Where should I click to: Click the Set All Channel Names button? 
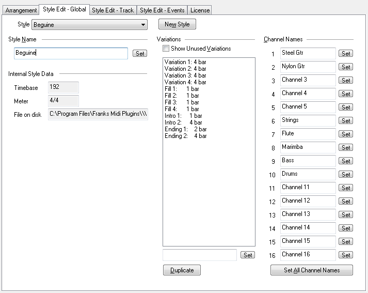click(x=312, y=270)
